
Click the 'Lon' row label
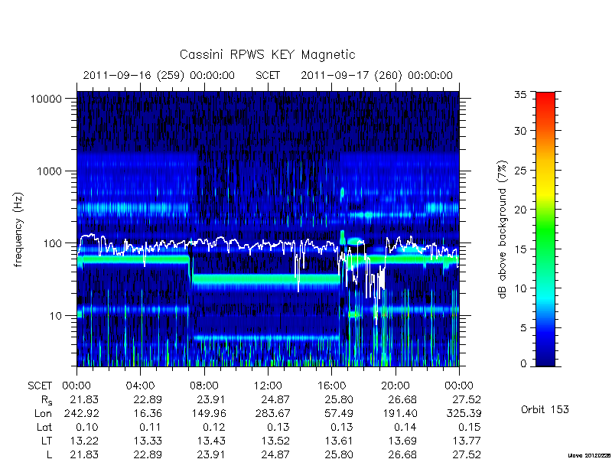(43, 413)
